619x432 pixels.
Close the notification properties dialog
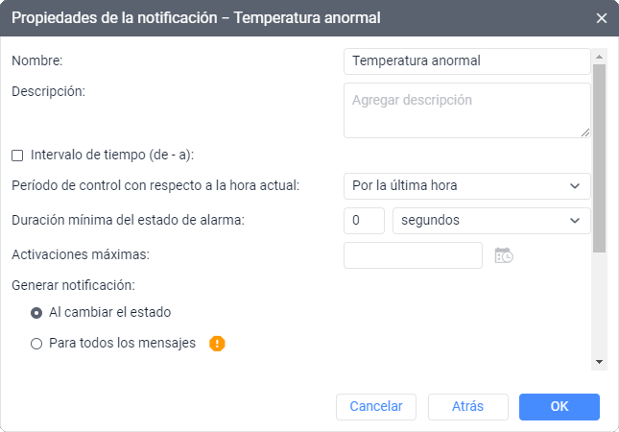602,18
